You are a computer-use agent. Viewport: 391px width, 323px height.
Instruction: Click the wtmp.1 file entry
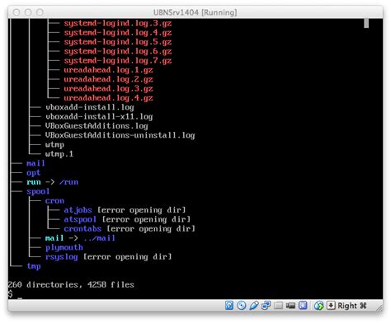tap(59, 154)
